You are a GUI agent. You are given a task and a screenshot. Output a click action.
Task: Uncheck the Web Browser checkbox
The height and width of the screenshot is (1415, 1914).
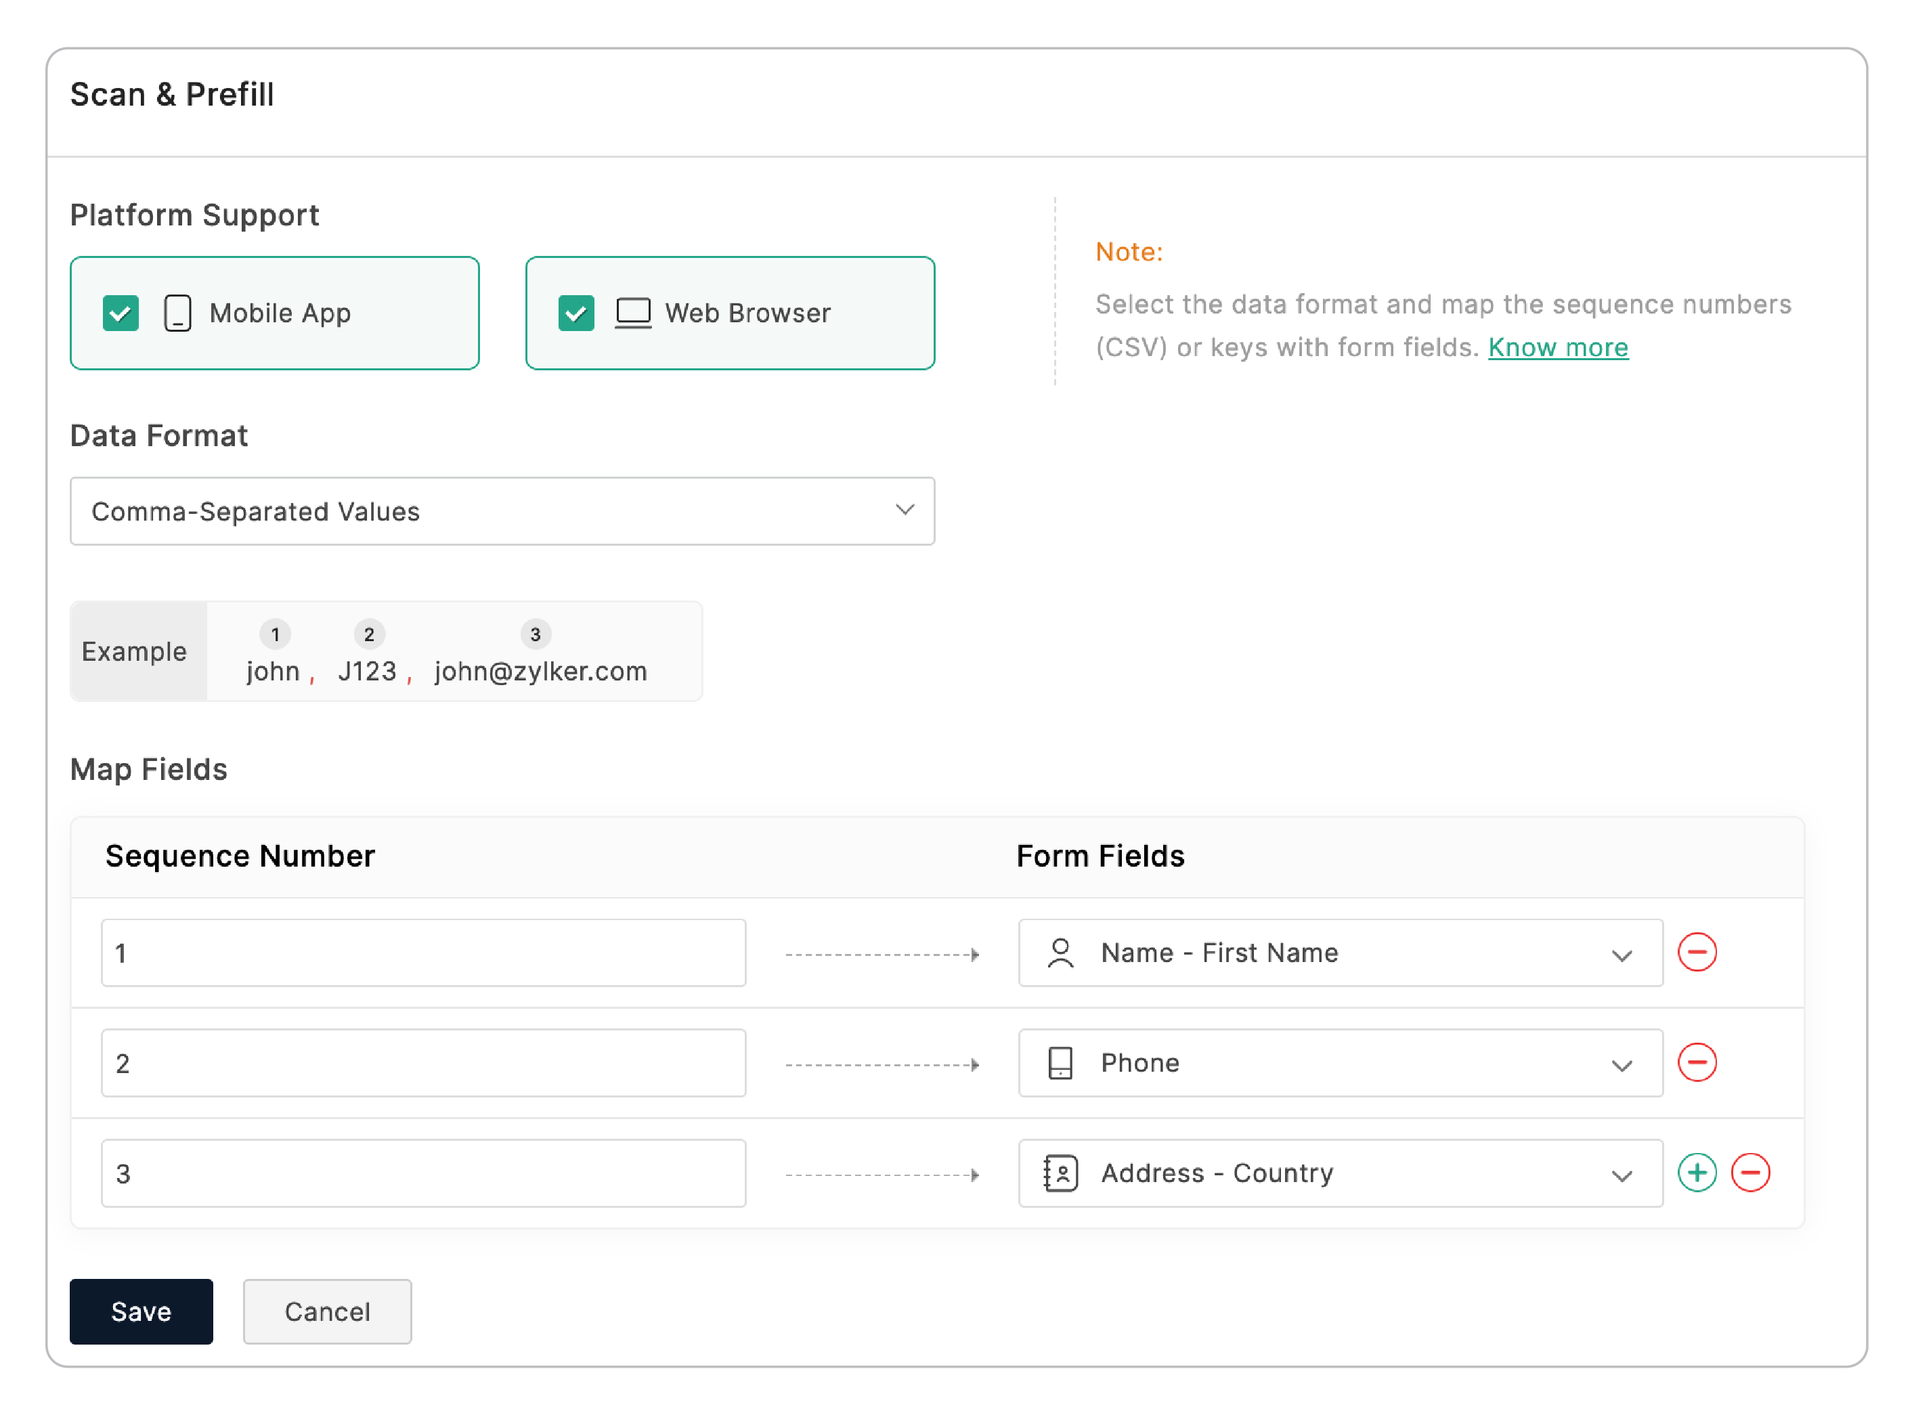575,313
